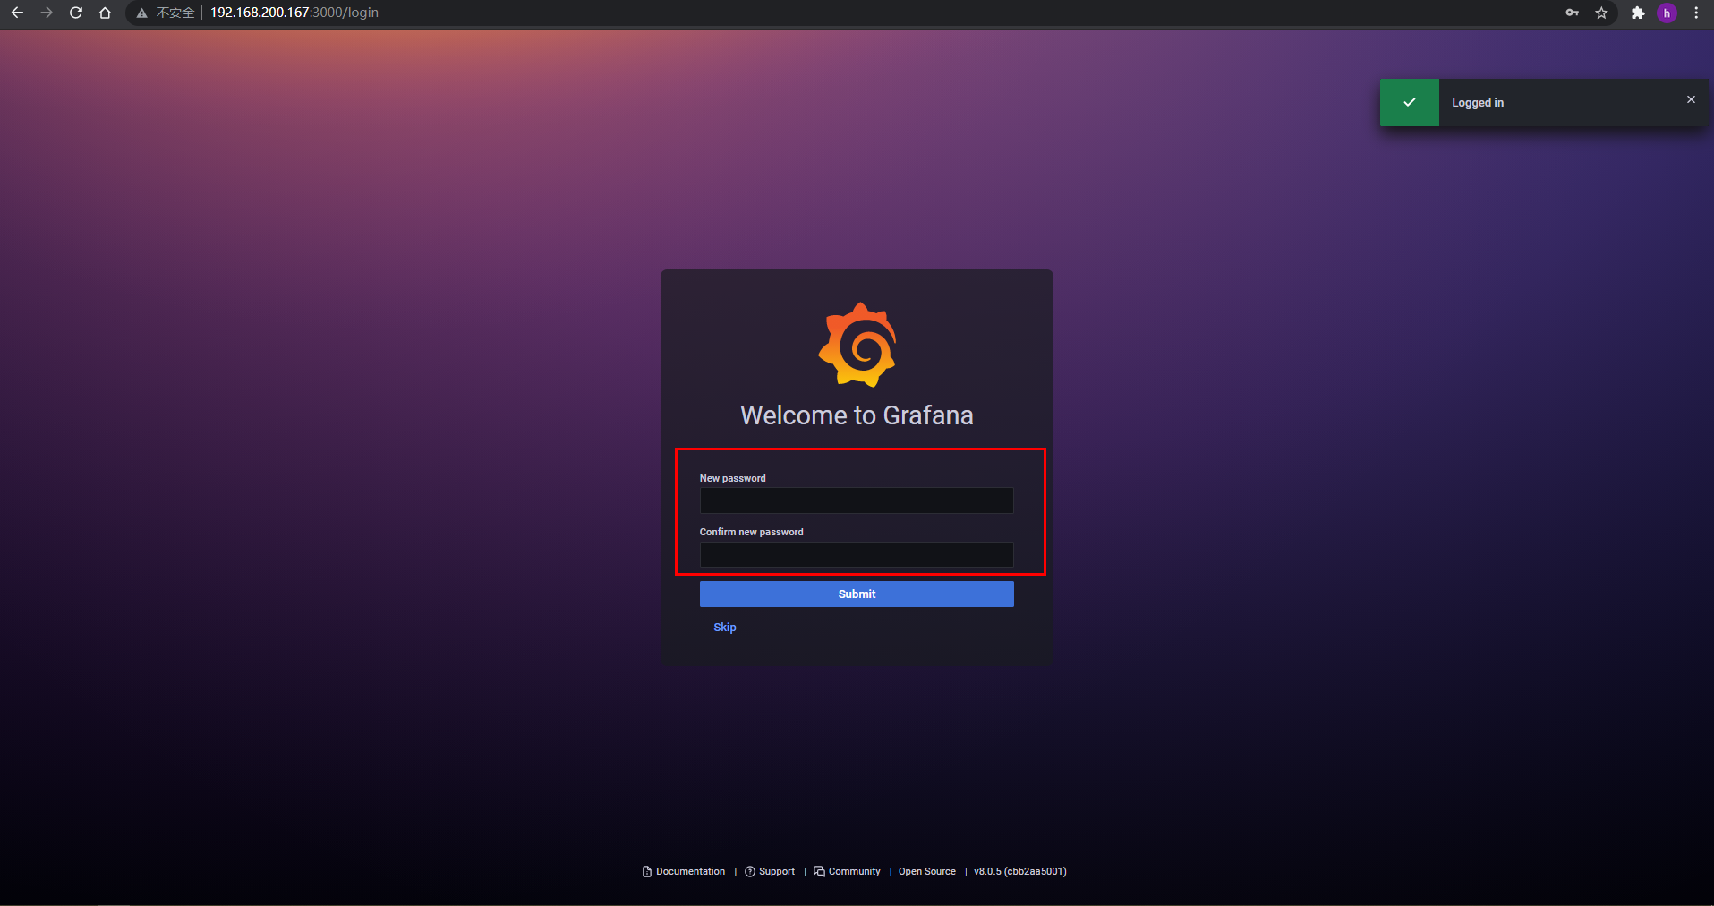Skip changing the password
Image resolution: width=1714 pixels, height=906 pixels.
pos(725,628)
